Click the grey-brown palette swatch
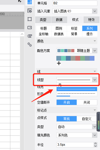Image resolution: width=100 pixels, height=150 pixels. [x=73, y=58]
